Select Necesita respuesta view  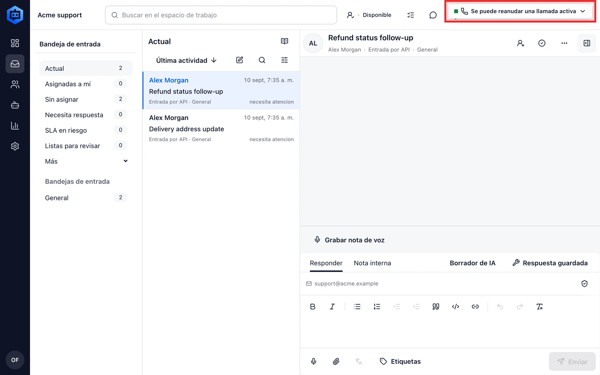click(86, 115)
